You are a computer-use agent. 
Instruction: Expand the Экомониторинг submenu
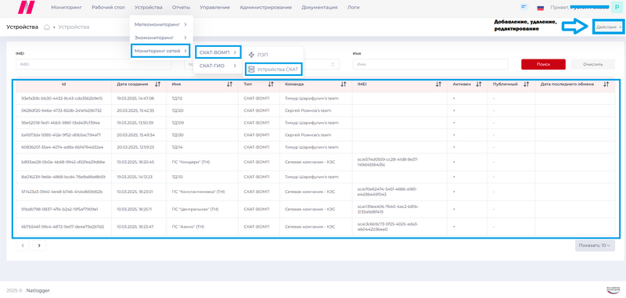[x=161, y=38]
